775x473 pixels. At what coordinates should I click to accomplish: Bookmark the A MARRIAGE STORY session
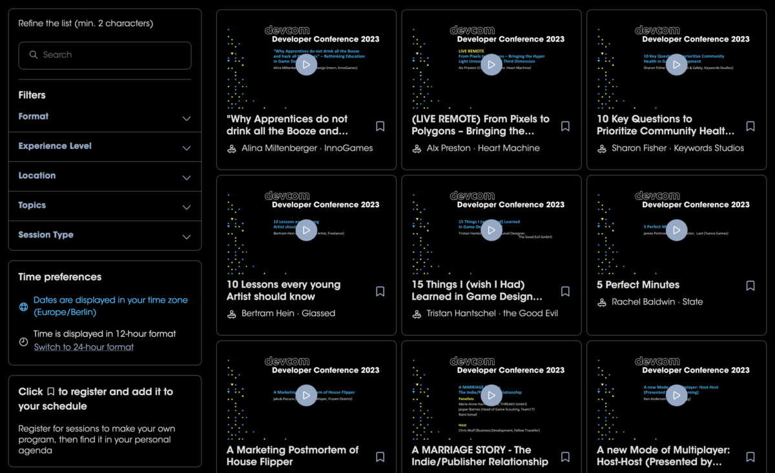point(565,457)
